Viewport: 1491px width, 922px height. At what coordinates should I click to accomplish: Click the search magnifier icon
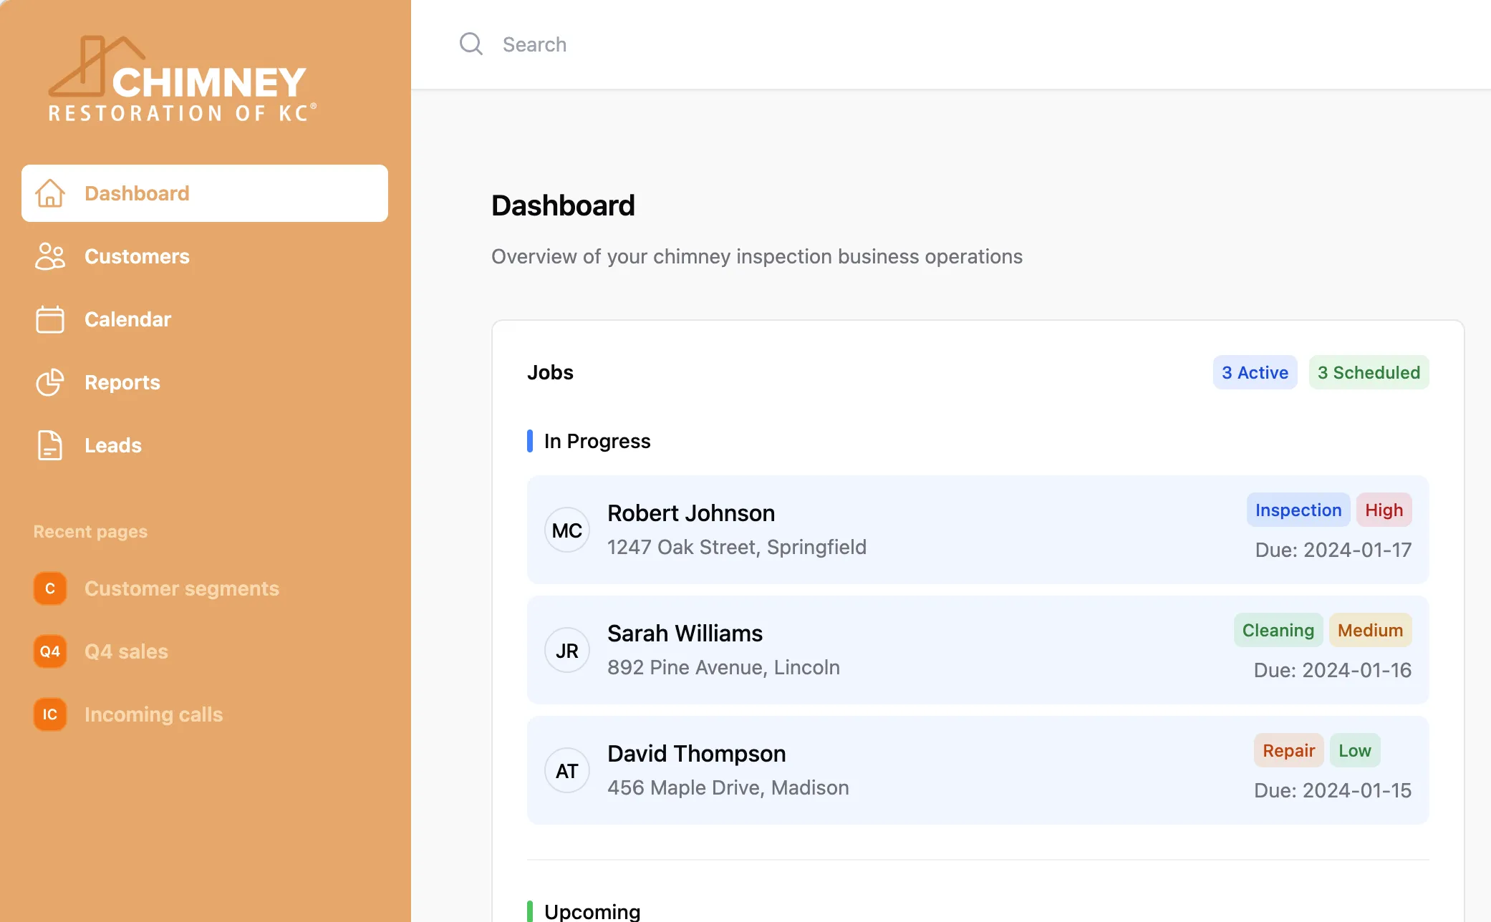click(x=471, y=44)
